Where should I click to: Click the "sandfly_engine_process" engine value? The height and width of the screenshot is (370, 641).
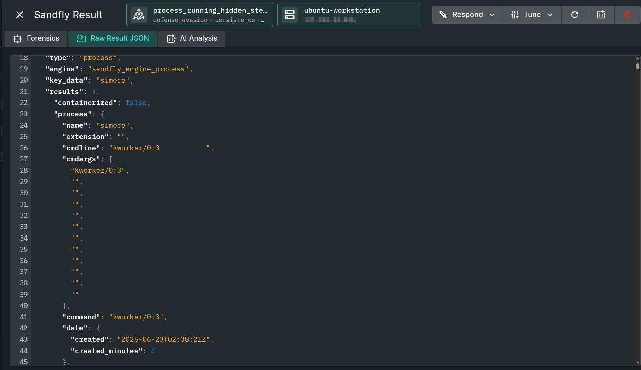138,69
